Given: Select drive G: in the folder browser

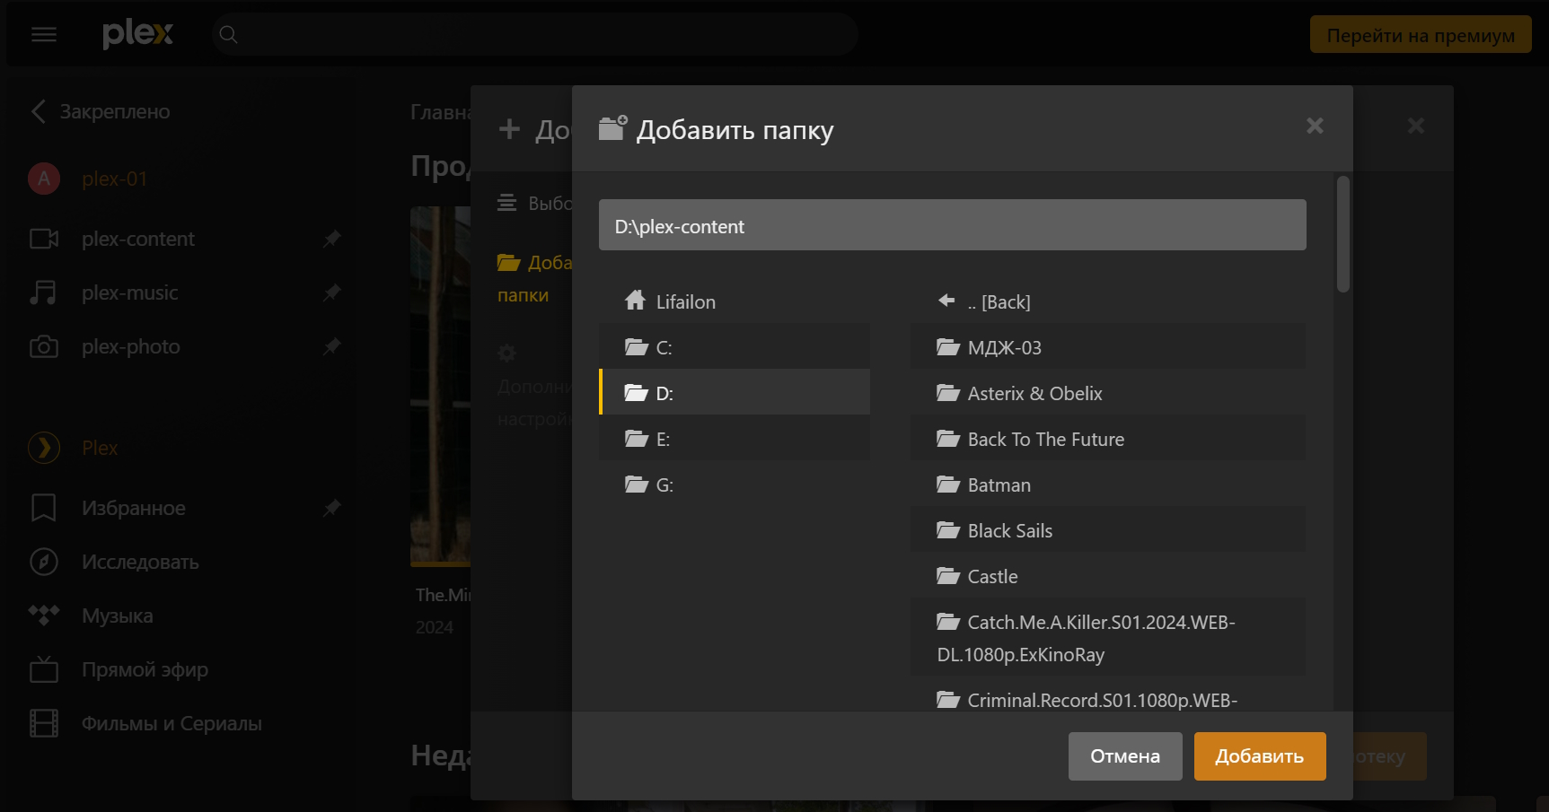Looking at the screenshot, I should [x=735, y=485].
